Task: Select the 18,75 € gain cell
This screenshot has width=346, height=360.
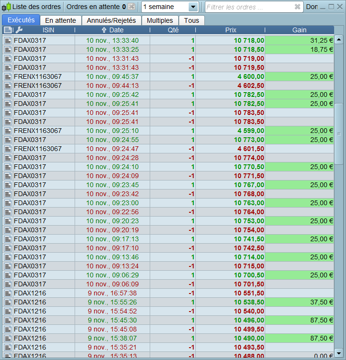Action: [299, 49]
